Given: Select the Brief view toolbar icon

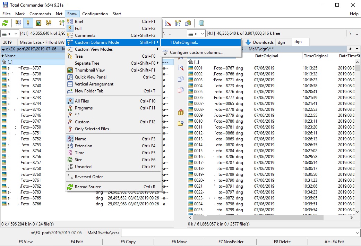Looking at the screenshot, I should point(18,23).
